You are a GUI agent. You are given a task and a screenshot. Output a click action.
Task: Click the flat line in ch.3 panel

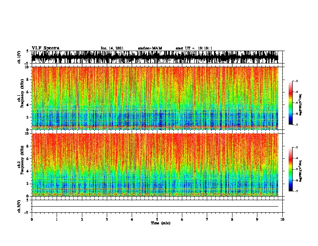click(x=155, y=207)
